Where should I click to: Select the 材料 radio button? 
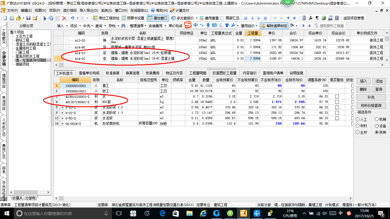(x=358, y=126)
